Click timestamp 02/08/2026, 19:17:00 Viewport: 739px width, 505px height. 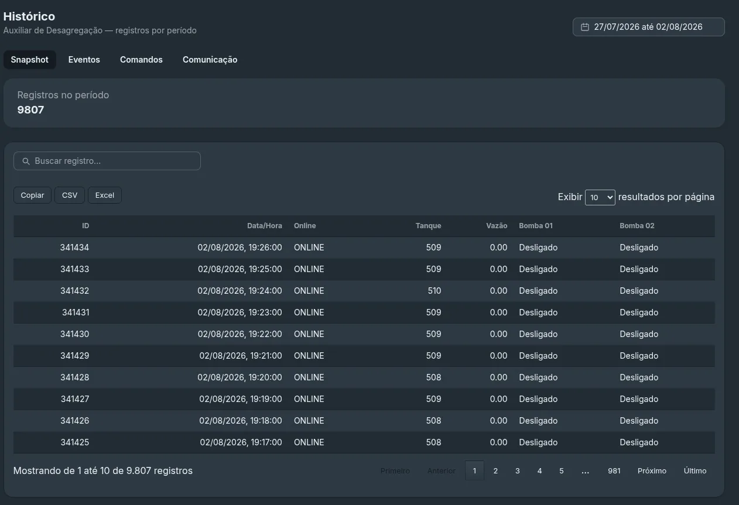(x=241, y=442)
